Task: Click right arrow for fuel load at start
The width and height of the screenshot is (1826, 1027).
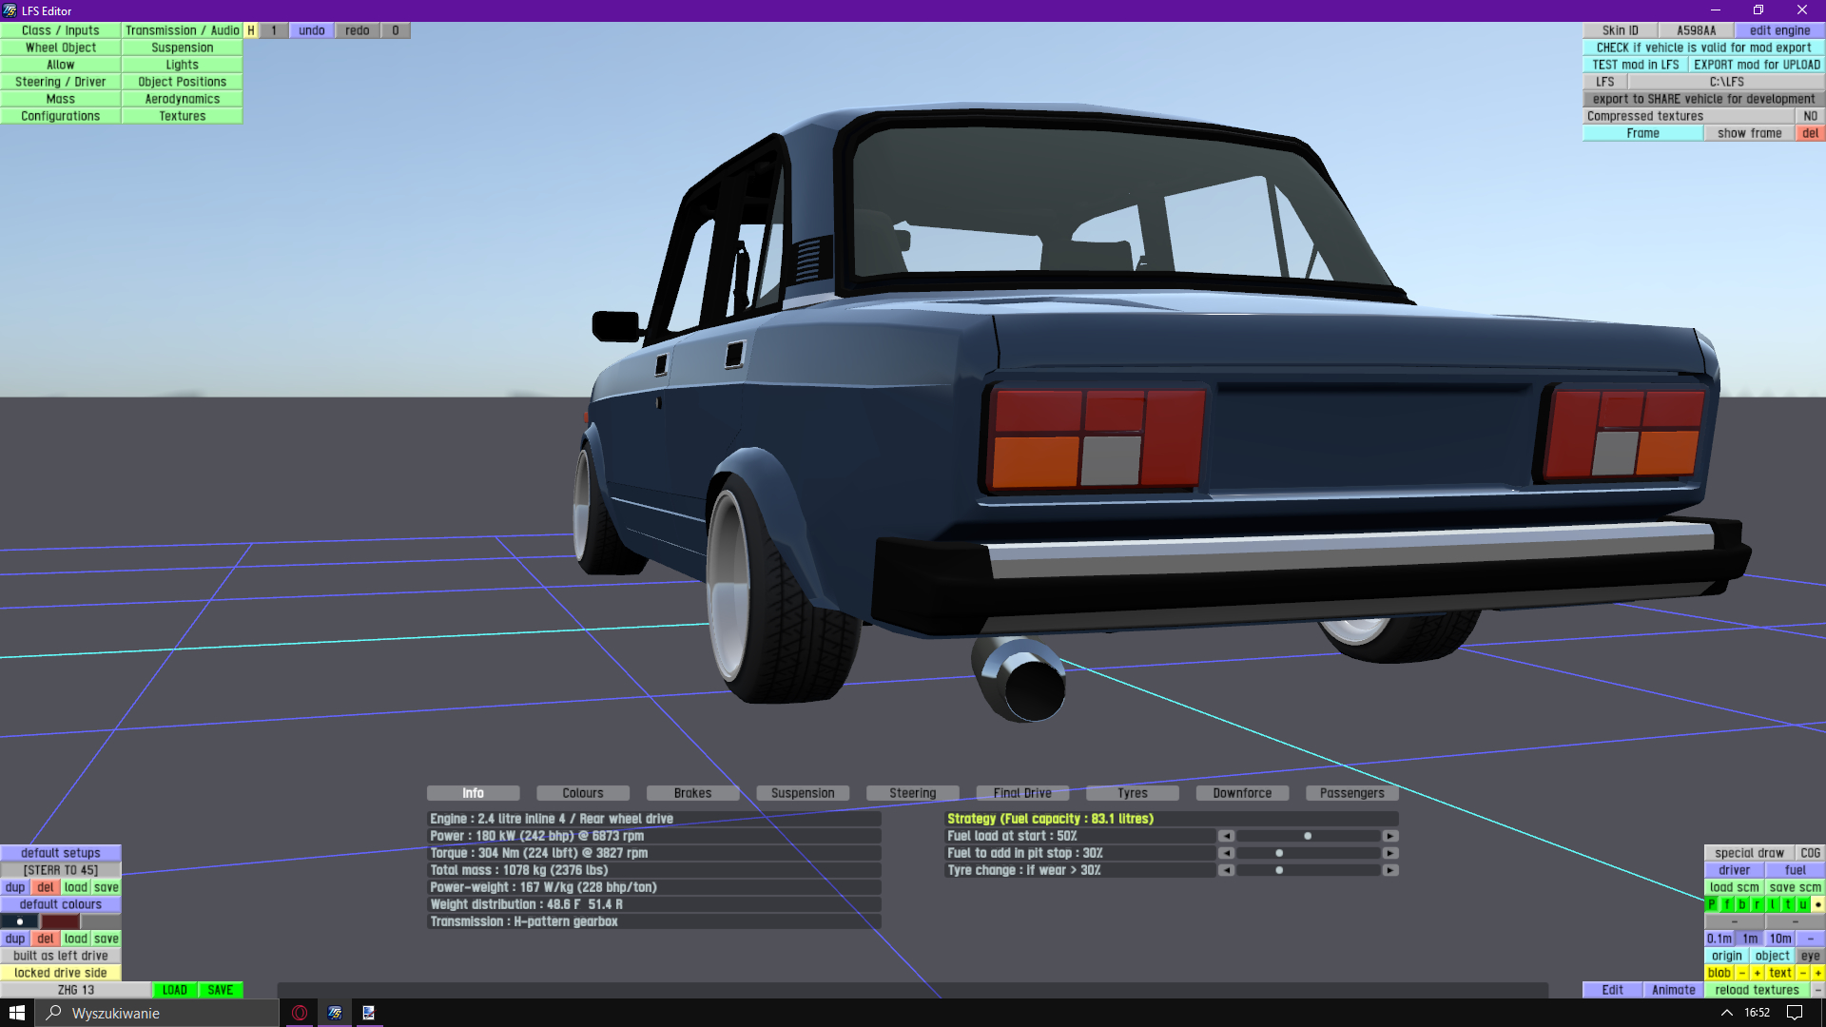Action: click(x=1390, y=836)
